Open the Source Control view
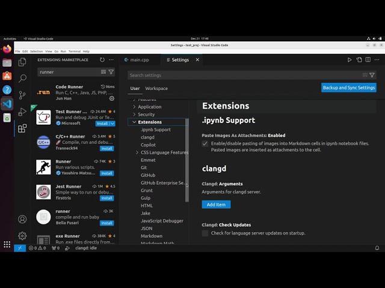 coord(22,95)
